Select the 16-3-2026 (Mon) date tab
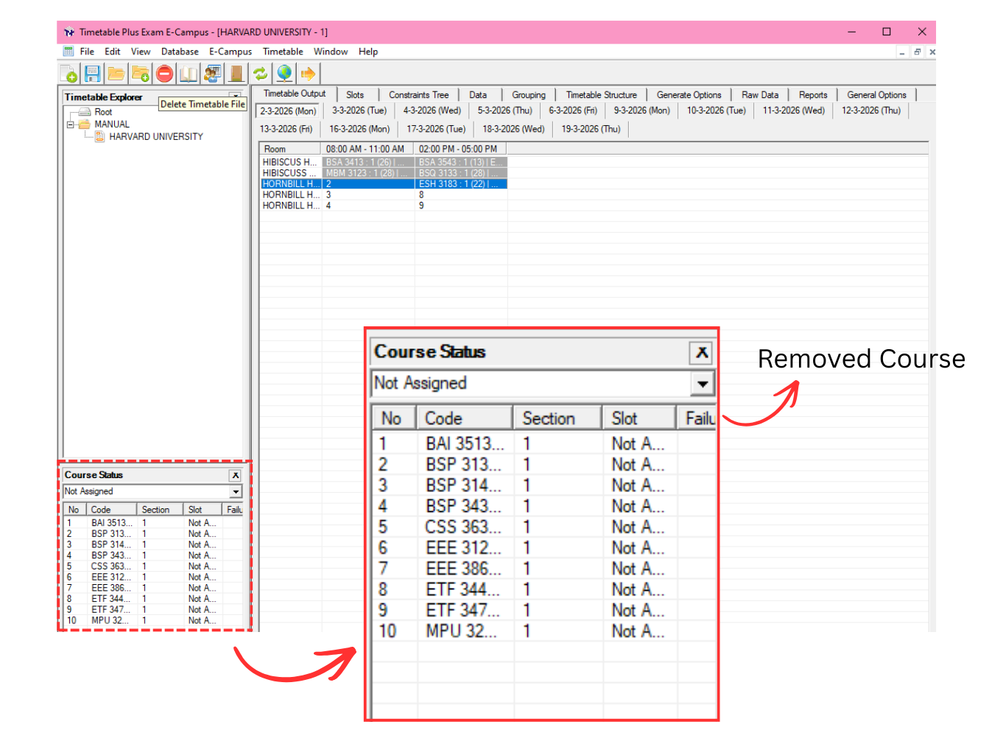The image size is (1006, 730). coord(359,129)
